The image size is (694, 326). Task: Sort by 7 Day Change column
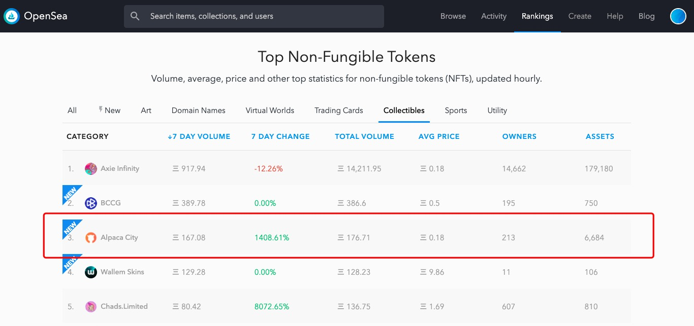coord(280,136)
